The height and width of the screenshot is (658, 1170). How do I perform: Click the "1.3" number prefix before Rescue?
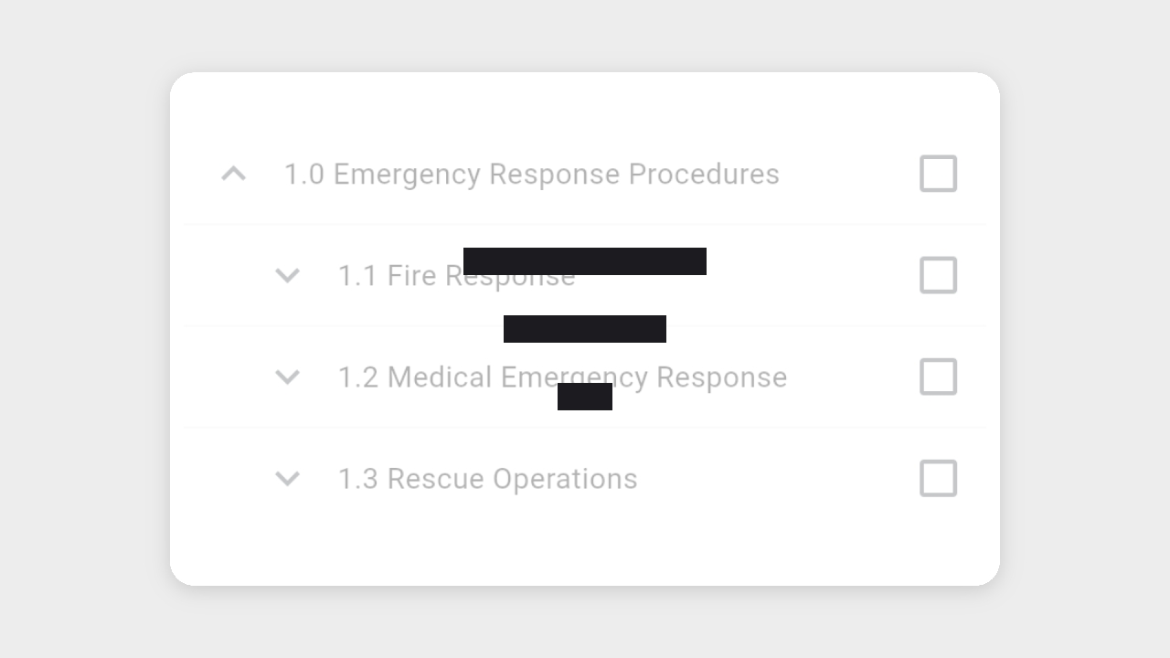coord(357,479)
